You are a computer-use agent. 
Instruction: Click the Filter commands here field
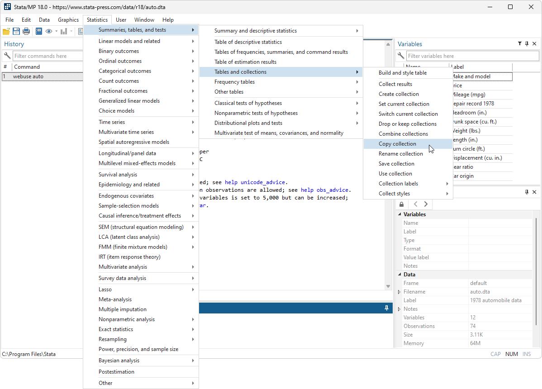[x=48, y=56]
